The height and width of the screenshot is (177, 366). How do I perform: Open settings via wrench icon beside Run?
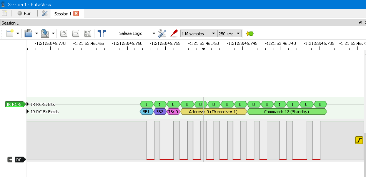(x=45, y=13)
